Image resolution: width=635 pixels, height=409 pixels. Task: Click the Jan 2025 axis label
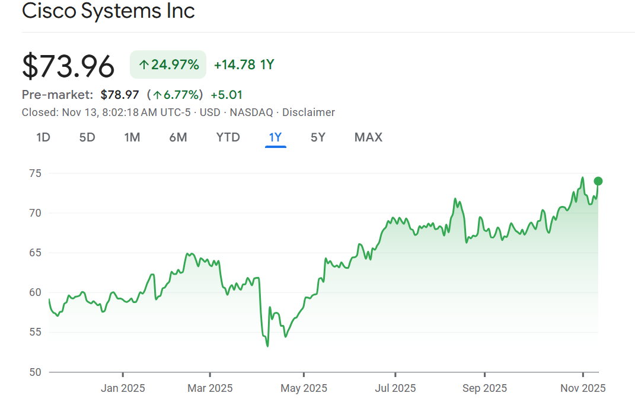click(123, 388)
